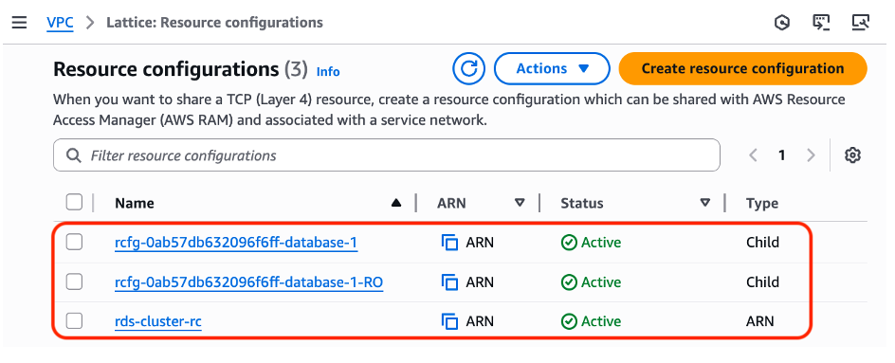Click Child type in rcfg-0ab57db632096f6ff-database-1 row
895x363 pixels.
coord(762,243)
